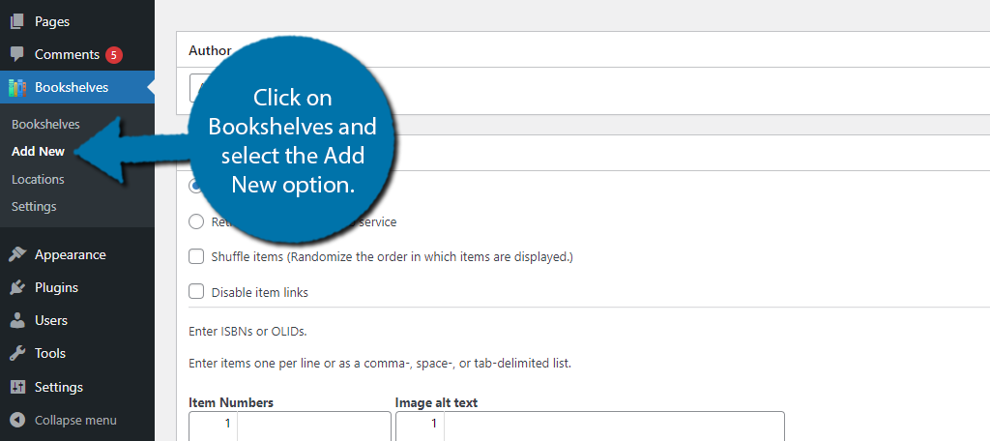Screen dimensions: 990x441
Task: Click the Appearance paintbrush icon
Action: [17, 254]
